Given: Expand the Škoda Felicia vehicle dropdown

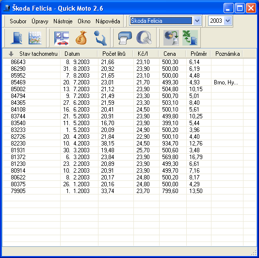Looking at the screenshot, I should point(197,21).
